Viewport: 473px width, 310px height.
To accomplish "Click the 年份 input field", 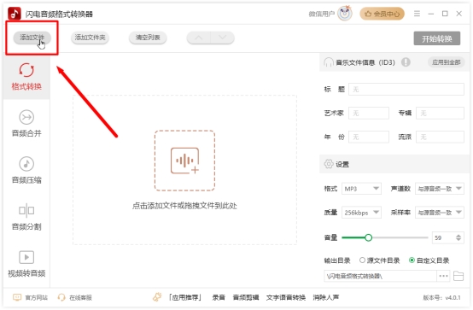I will (369, 137).
